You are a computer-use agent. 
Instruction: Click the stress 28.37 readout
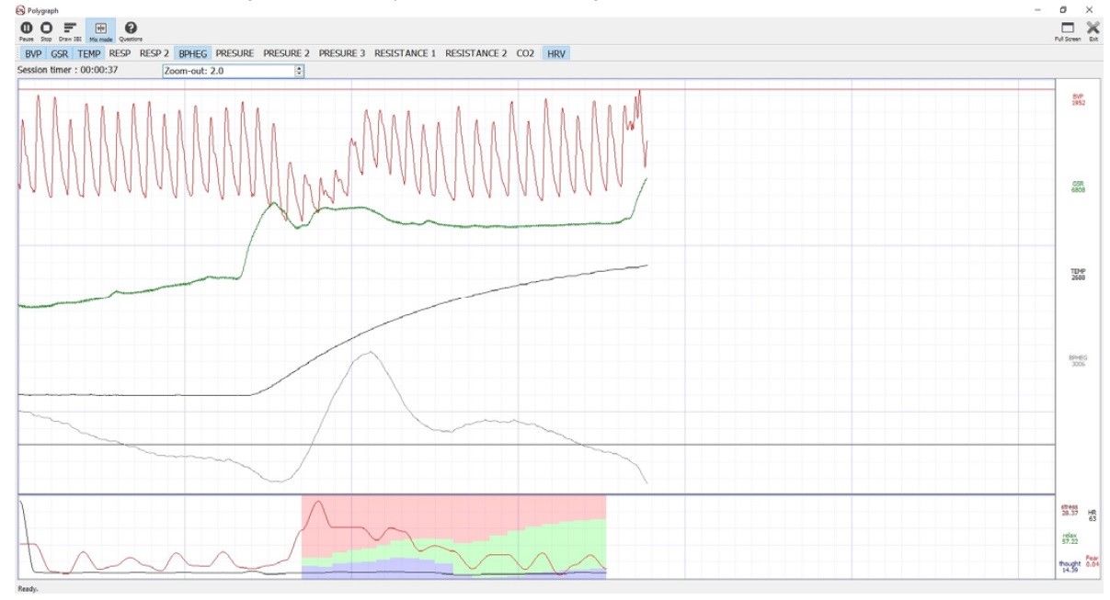pos(1070,510)
